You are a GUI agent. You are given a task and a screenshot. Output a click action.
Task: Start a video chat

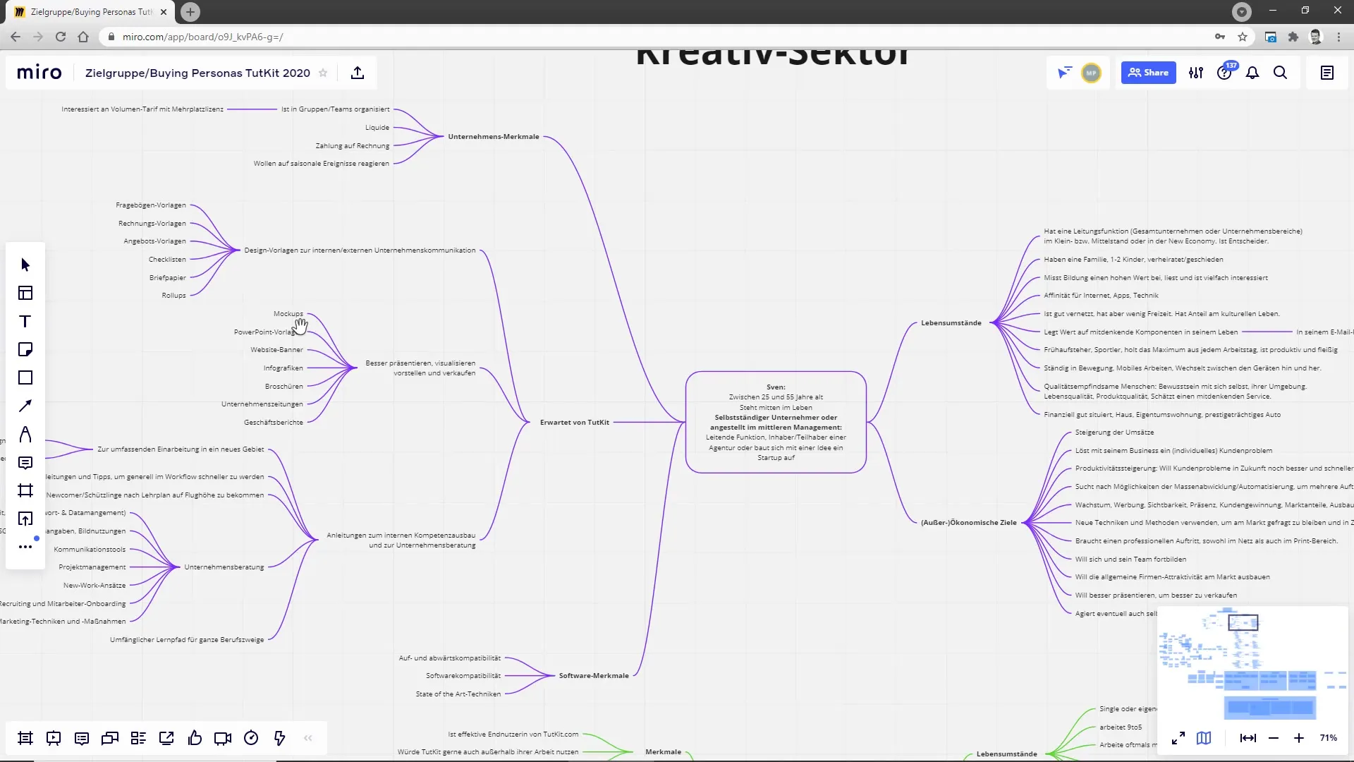[223, 738]
